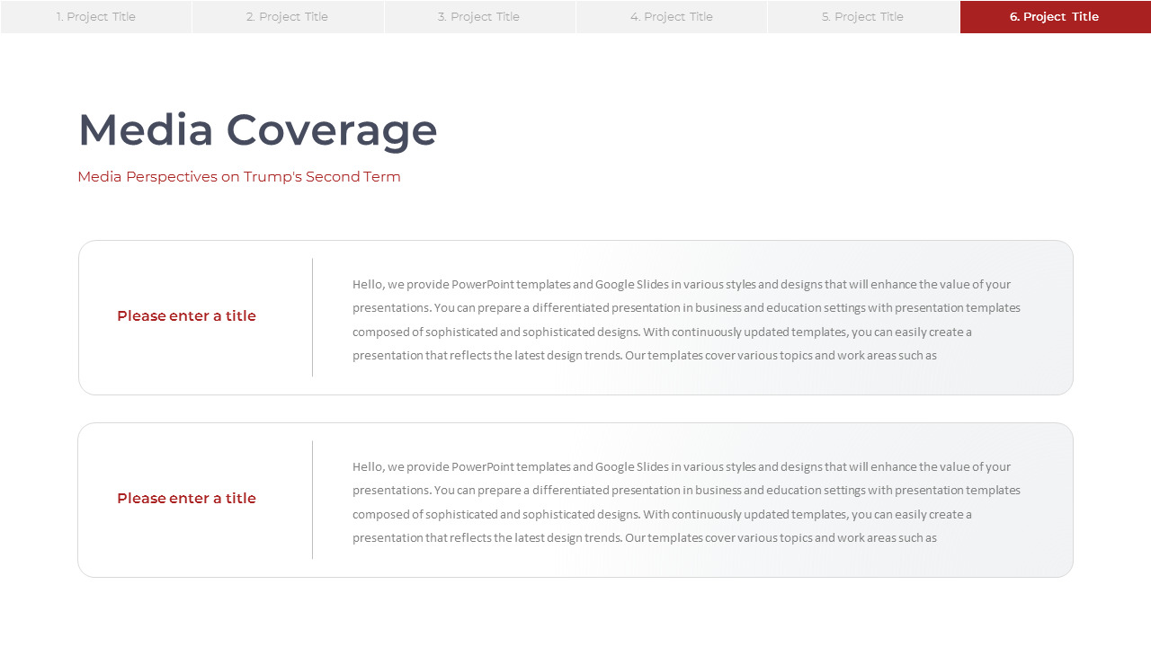Click "Google Slides" in the bottom card text
Screen dimensions: 1151x647
tap(631, 467)
